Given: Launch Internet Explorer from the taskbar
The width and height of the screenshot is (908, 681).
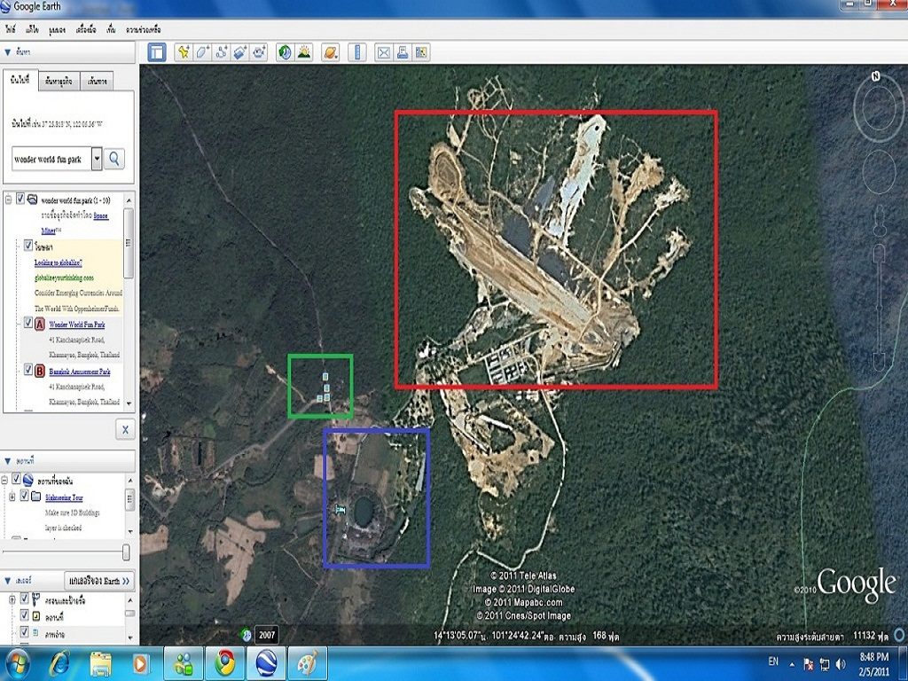Looking at the screenshot, I should 59,663.
